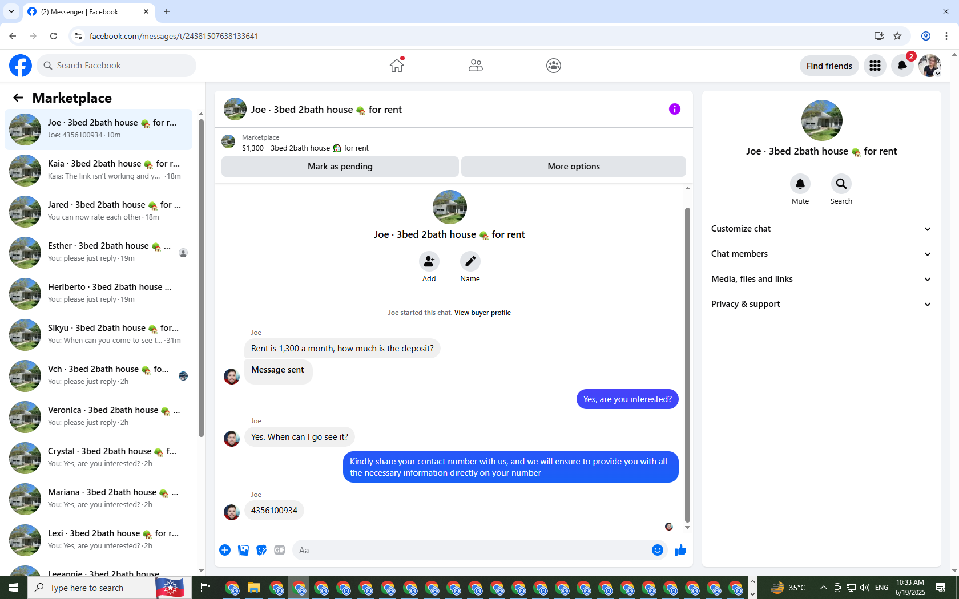Click Find friends button
The height and width of the screenshot is (599, 959).
[829, 66]
